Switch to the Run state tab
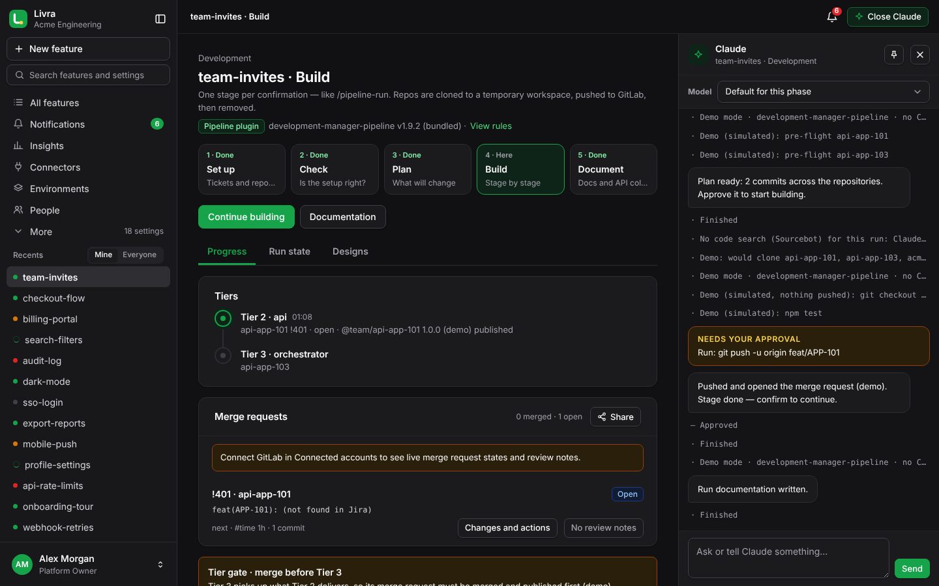Image resolution: width=939 pixels, height=586 pixels. 290,251
